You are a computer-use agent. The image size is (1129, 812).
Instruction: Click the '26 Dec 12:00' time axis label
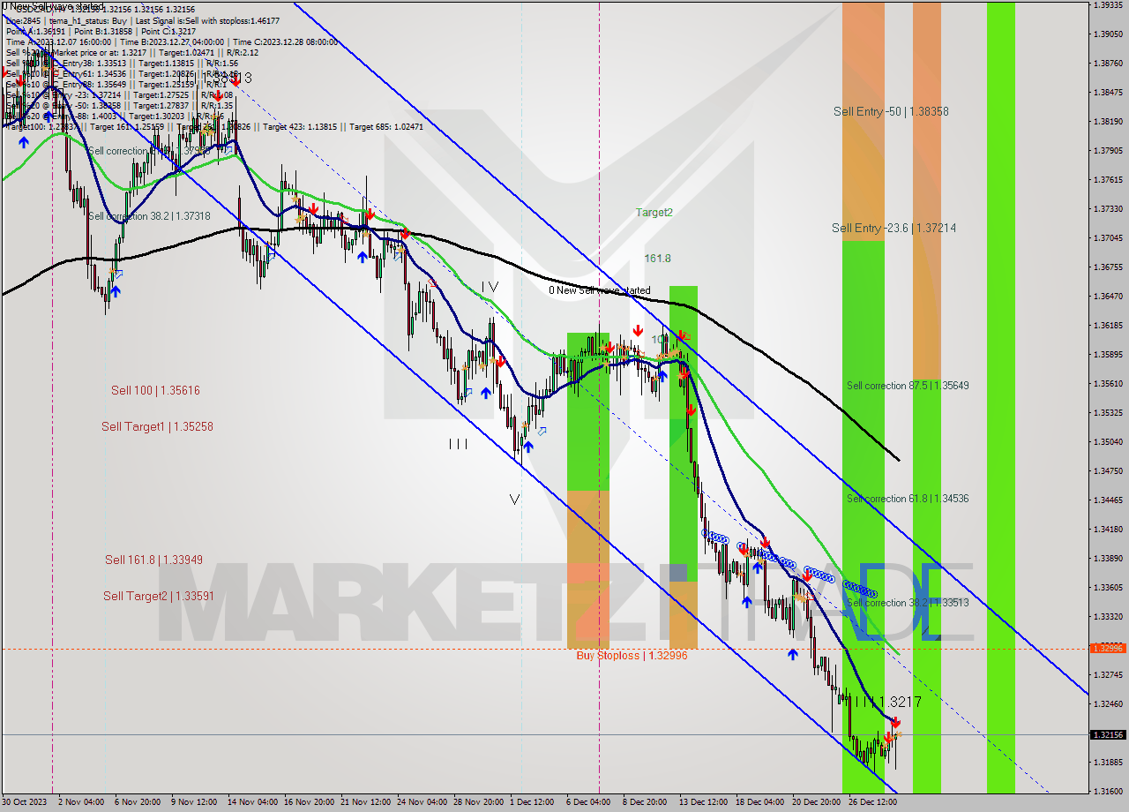pyautogui.click(x=872, y=802)
